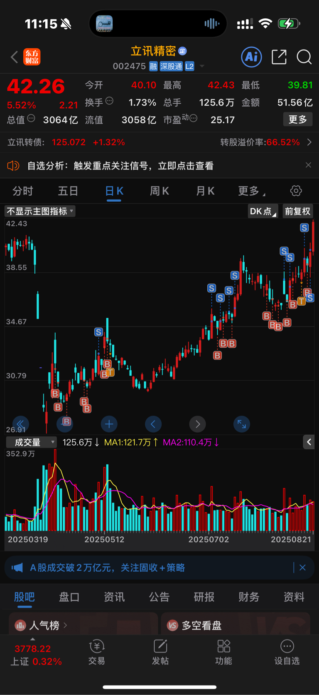Open the 多空看盘 card
319x695 pixels.
coord(236,623)
